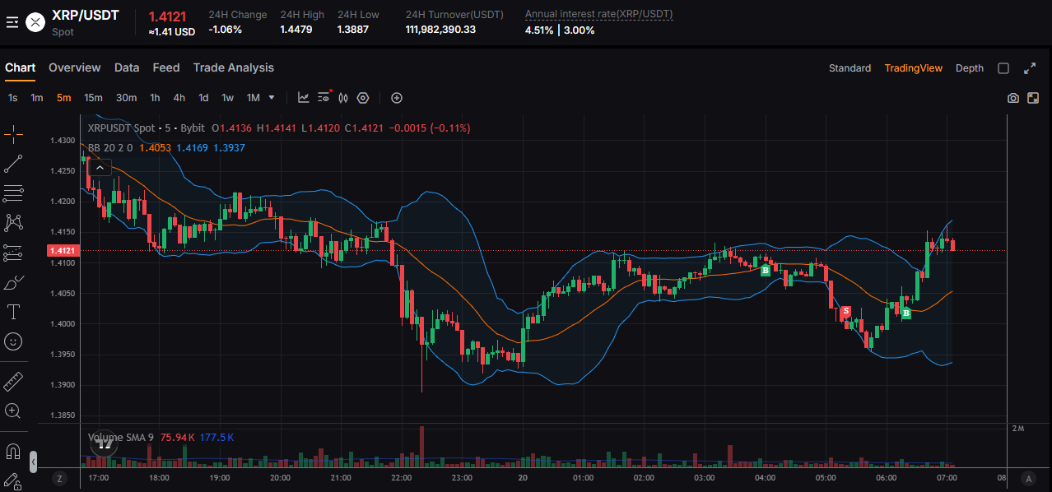Select the trend line drawing tool
1052x492 pixels.
pos(13,164)
